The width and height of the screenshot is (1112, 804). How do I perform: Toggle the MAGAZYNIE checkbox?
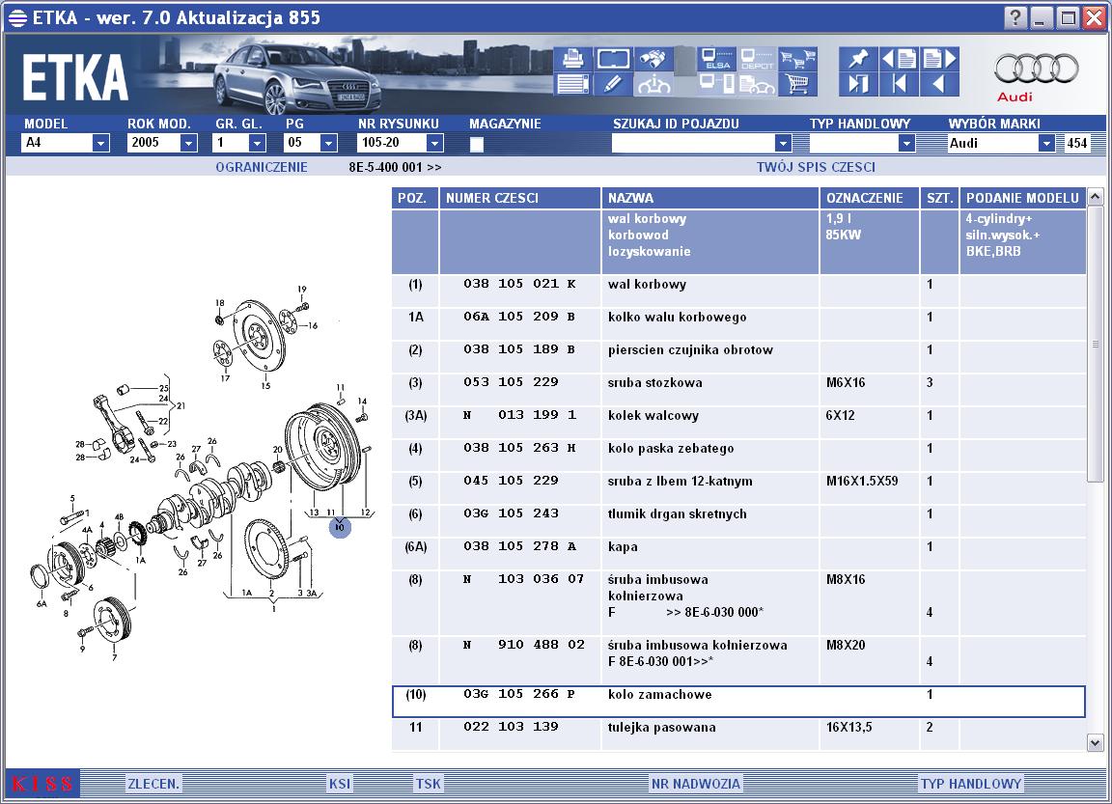[x=477, y=144]
